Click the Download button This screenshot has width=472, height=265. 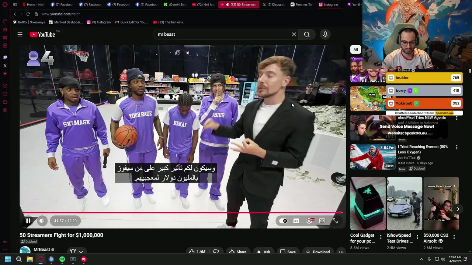(317, 252)
